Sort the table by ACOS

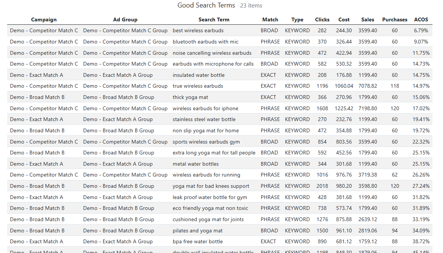point(421,19)
